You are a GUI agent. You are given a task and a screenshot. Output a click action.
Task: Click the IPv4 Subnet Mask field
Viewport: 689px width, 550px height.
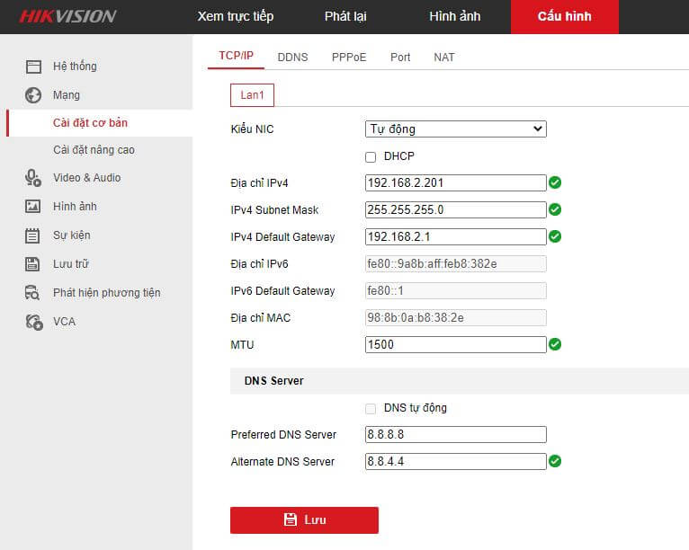click(x=456, y=209)
